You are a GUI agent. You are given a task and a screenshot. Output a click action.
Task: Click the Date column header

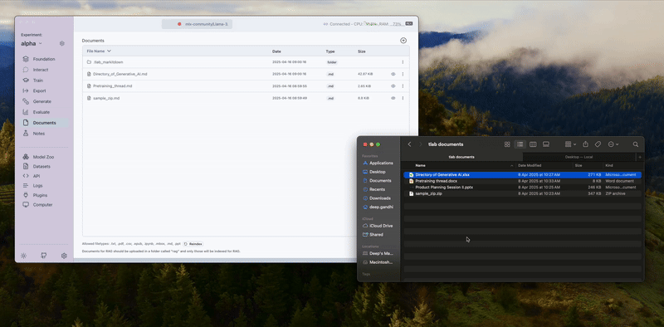point(276,51)
